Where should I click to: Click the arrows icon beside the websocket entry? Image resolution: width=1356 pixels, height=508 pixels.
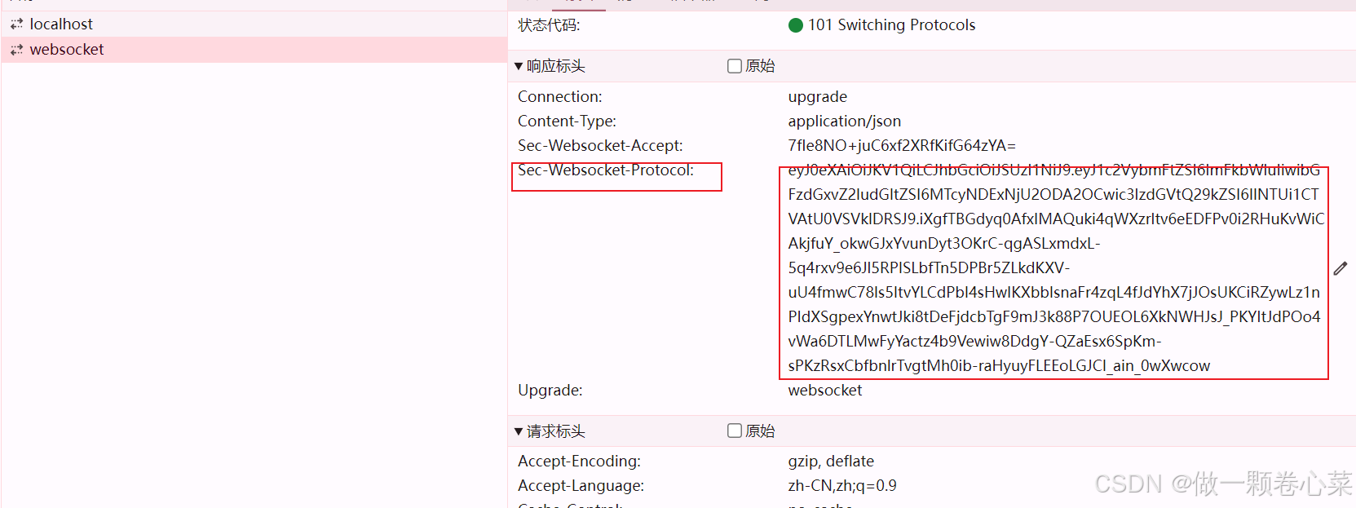coord(16,49)
